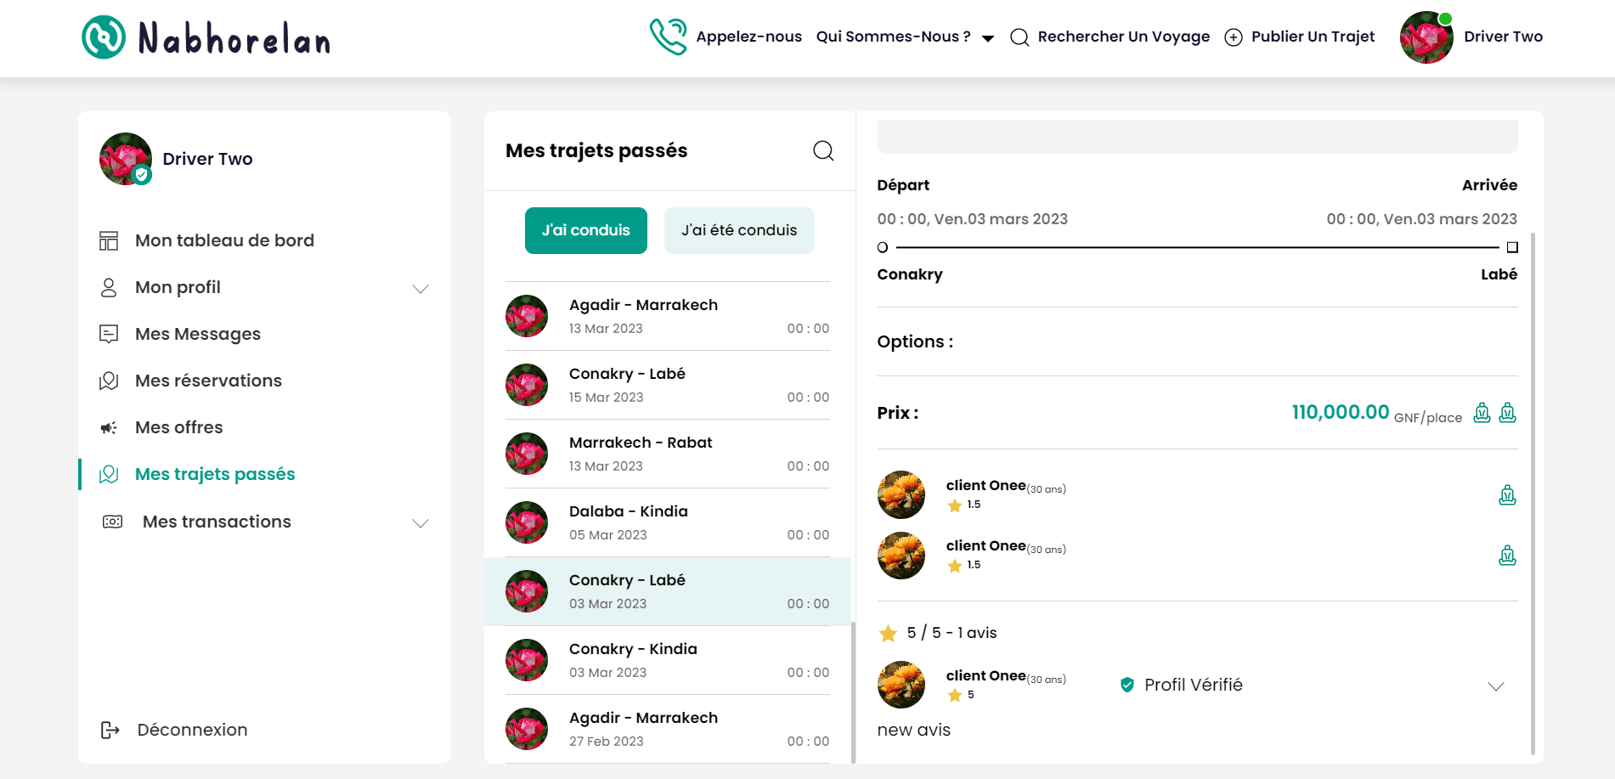Open Mon tableau de bord

[224, 240]
